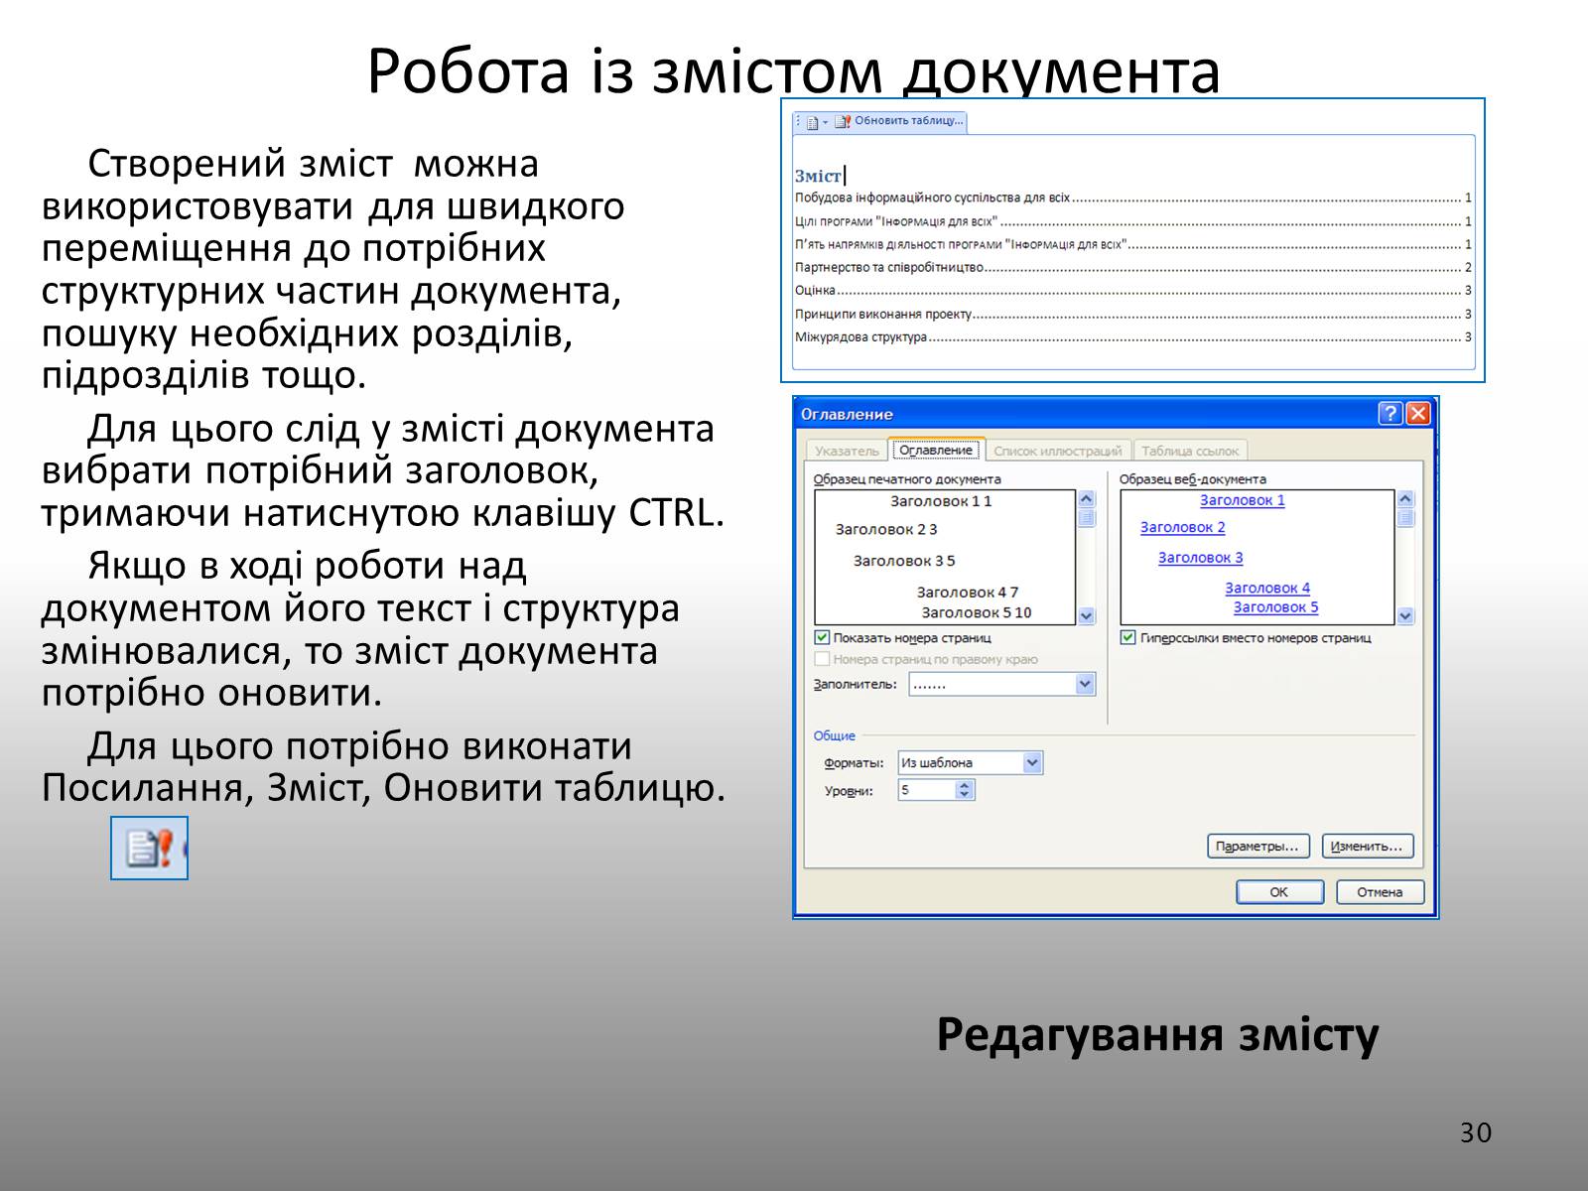
Task: Click the slide number 30
Action: (x=1476, y=1132)
